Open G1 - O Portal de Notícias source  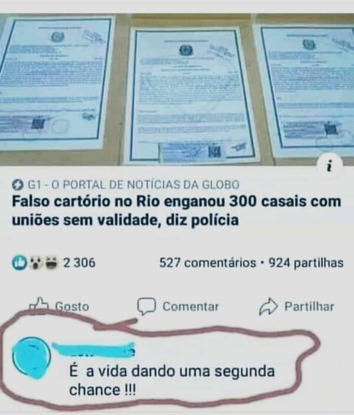click(133, 184)
